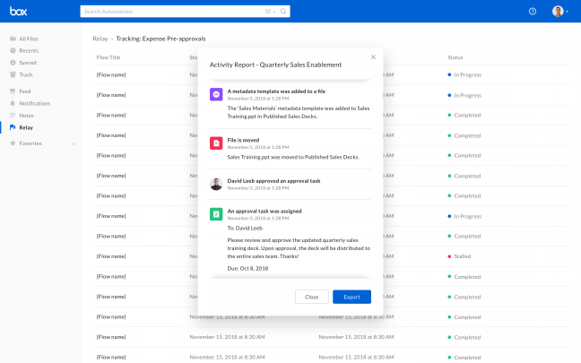Viewport: 581px width, 363px height.
Task: Open the user avatar account menu
Action: 559,12
